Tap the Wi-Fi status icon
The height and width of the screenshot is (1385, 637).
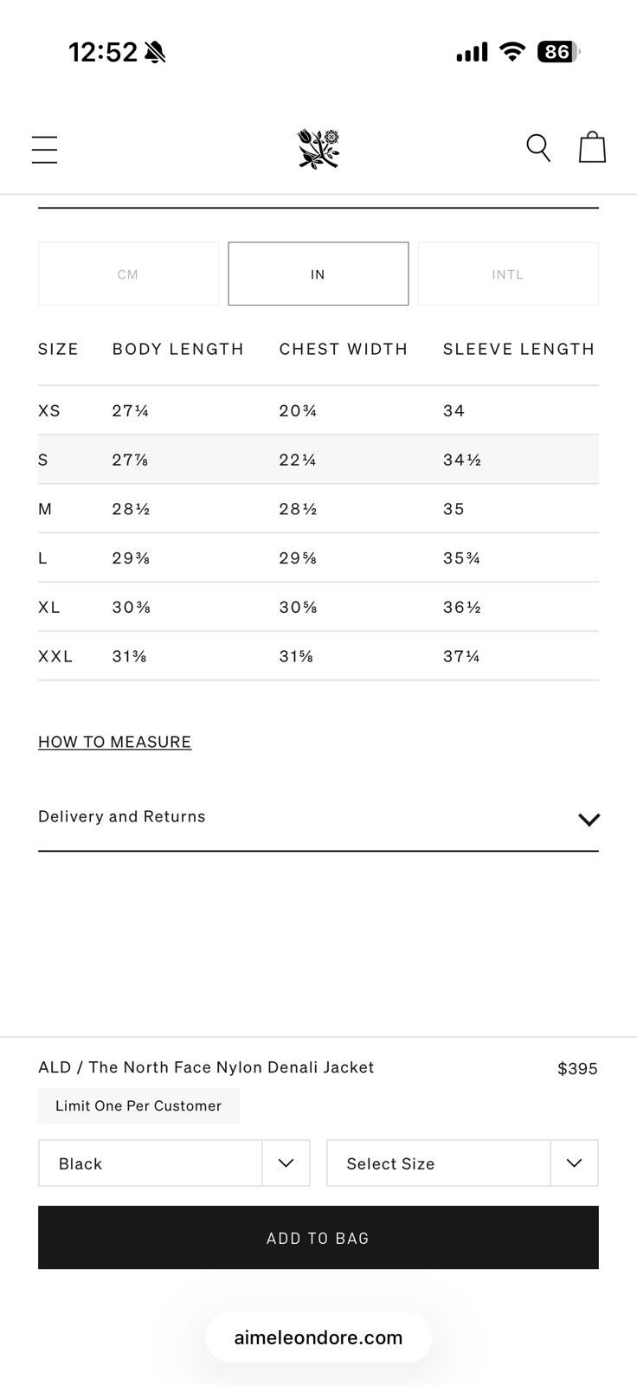tap(513, 52)
